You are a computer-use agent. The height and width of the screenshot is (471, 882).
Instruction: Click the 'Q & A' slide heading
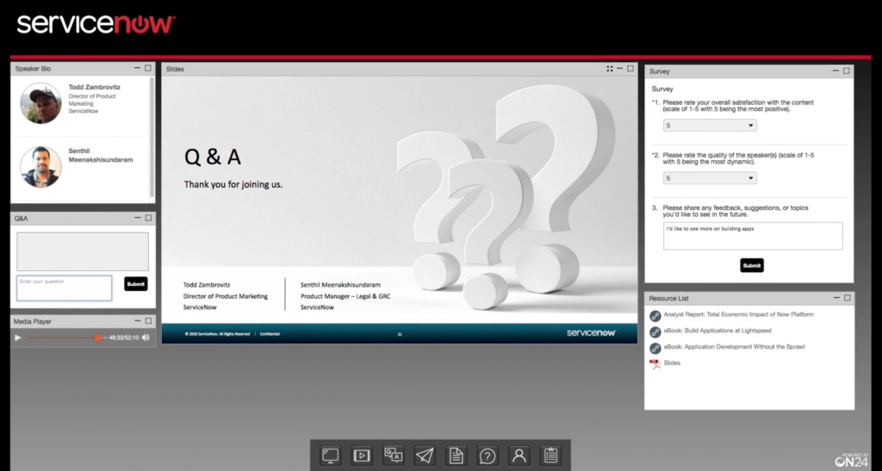coord(213,157)
